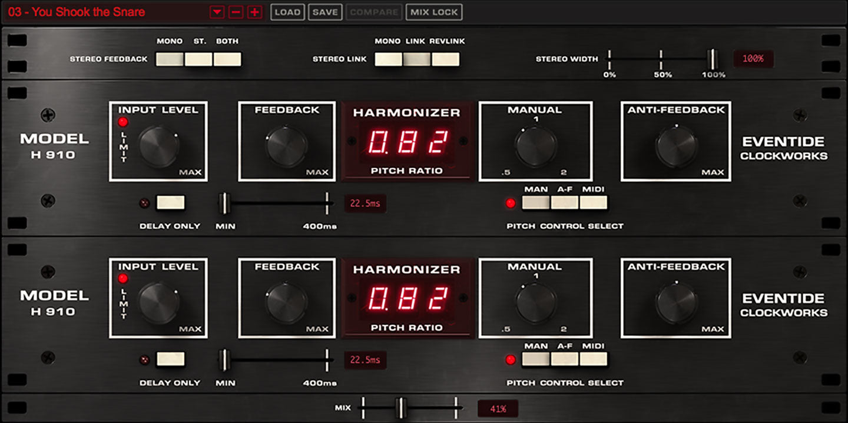
Task: Click the top unit Anti-Feedback knob
Action: [676, 146]
